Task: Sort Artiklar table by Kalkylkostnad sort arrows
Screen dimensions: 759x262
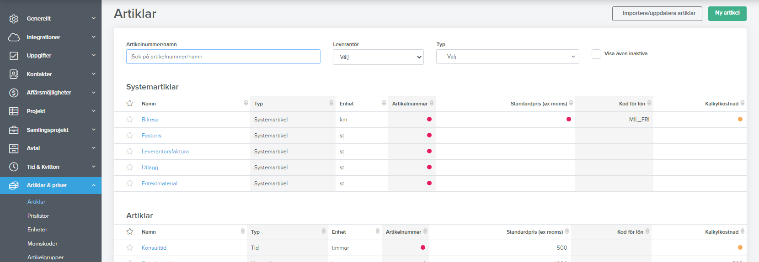Action: [x=743, y=231]
